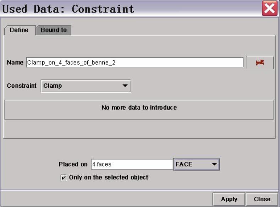Screen dimensions: 280x207
Task: Click the Apply button
Action: [x=229, y=199]
